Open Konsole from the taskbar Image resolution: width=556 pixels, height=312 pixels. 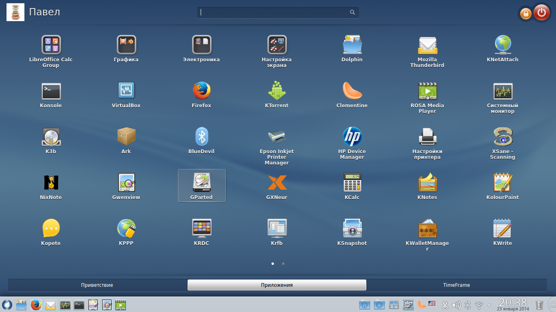point(79,305)
